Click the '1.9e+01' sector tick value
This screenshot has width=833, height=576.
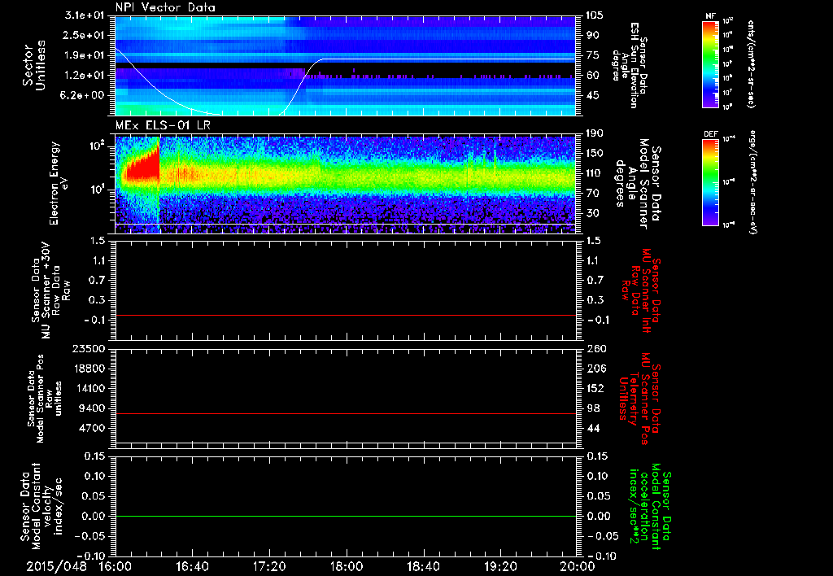85,55
